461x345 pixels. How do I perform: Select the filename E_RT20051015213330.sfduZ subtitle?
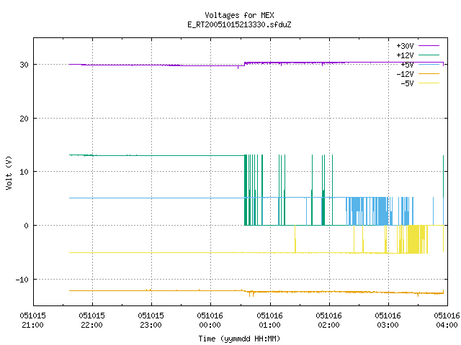(x=239, y=24)
